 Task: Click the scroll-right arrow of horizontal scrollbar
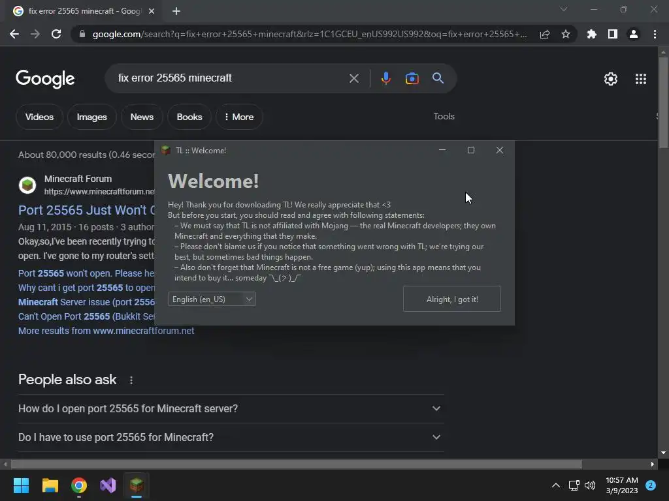[x=653, y=464]
